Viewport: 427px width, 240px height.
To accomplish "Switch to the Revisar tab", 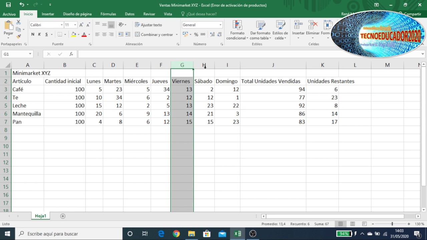I will 149,14.
